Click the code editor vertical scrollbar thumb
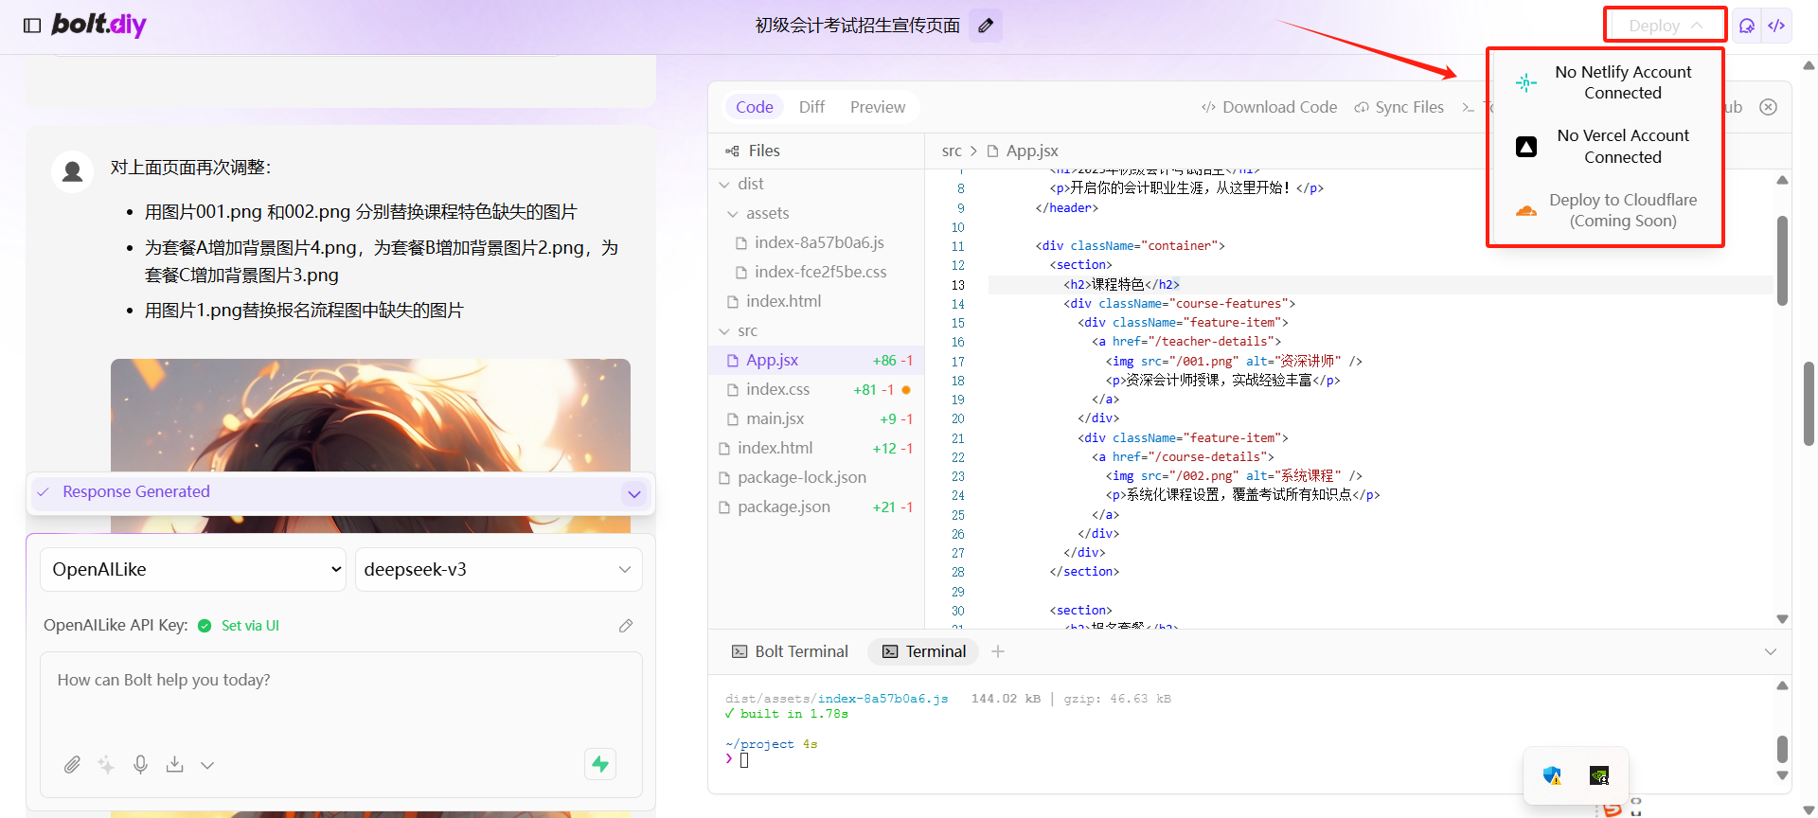The width and height of the screenshot is (1818, 818). click(1782, 260)
